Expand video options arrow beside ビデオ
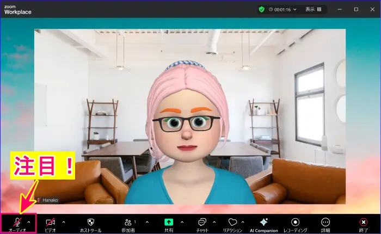The image size is (381, 234). tap(63, 222)
